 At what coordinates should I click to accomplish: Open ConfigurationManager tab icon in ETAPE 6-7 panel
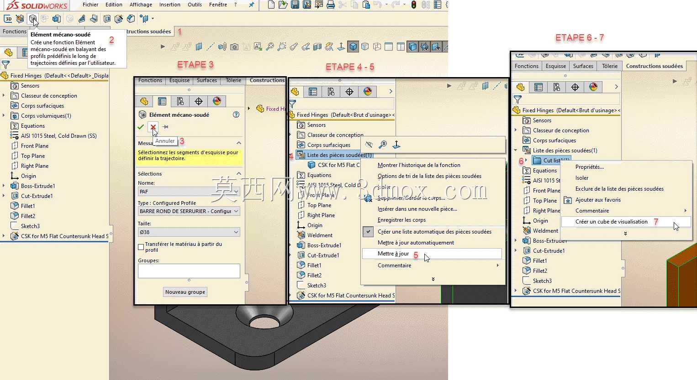point(557,87)
